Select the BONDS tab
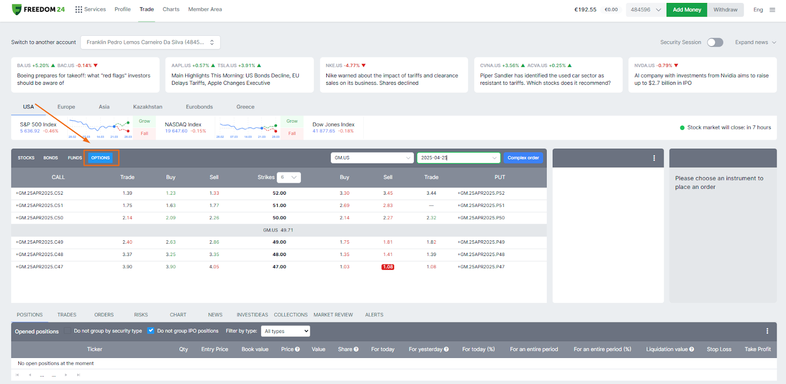Screen dimensions: 786x384 [x=51, y=158]
